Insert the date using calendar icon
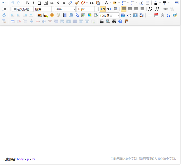Viewport: 181px width, 165px height. click(156, 15)
